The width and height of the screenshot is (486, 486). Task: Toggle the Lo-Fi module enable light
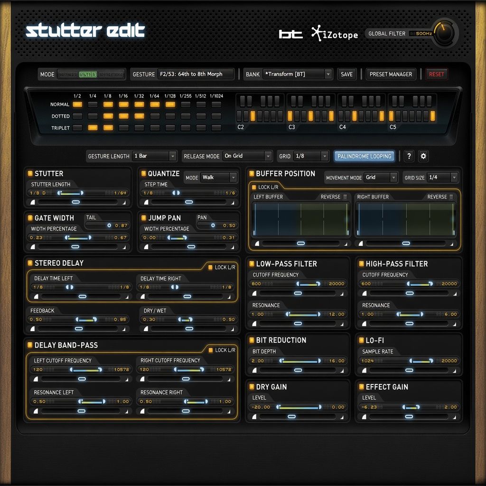coord(361,340)
